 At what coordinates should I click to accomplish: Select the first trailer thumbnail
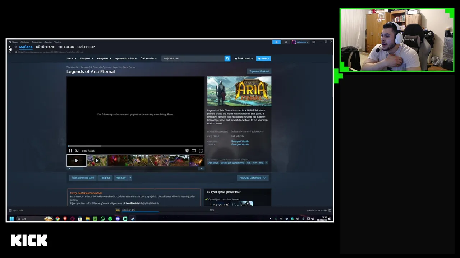(x=77, y=161)
